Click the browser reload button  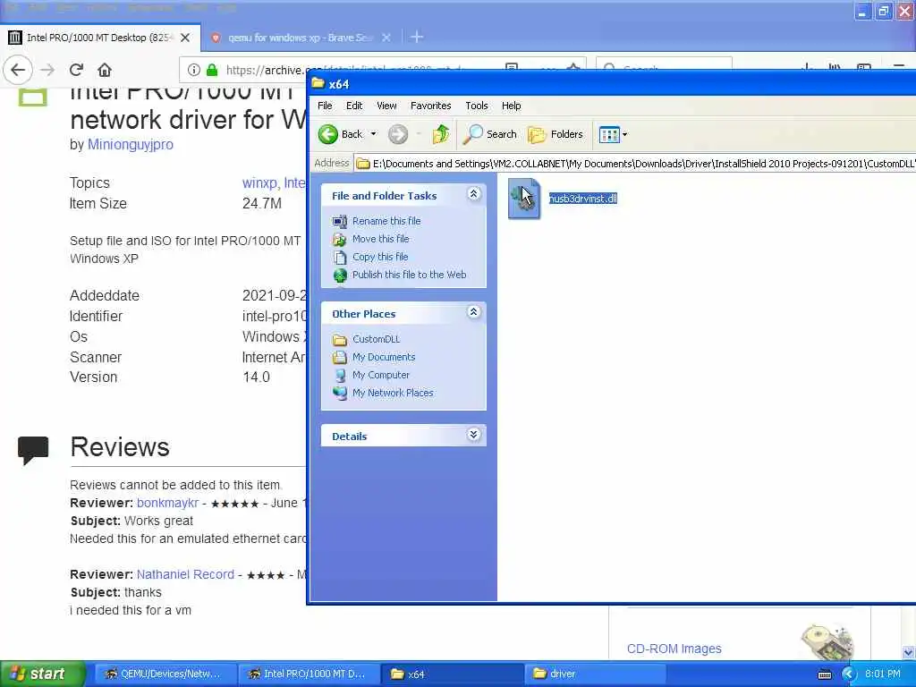(76, 70)
